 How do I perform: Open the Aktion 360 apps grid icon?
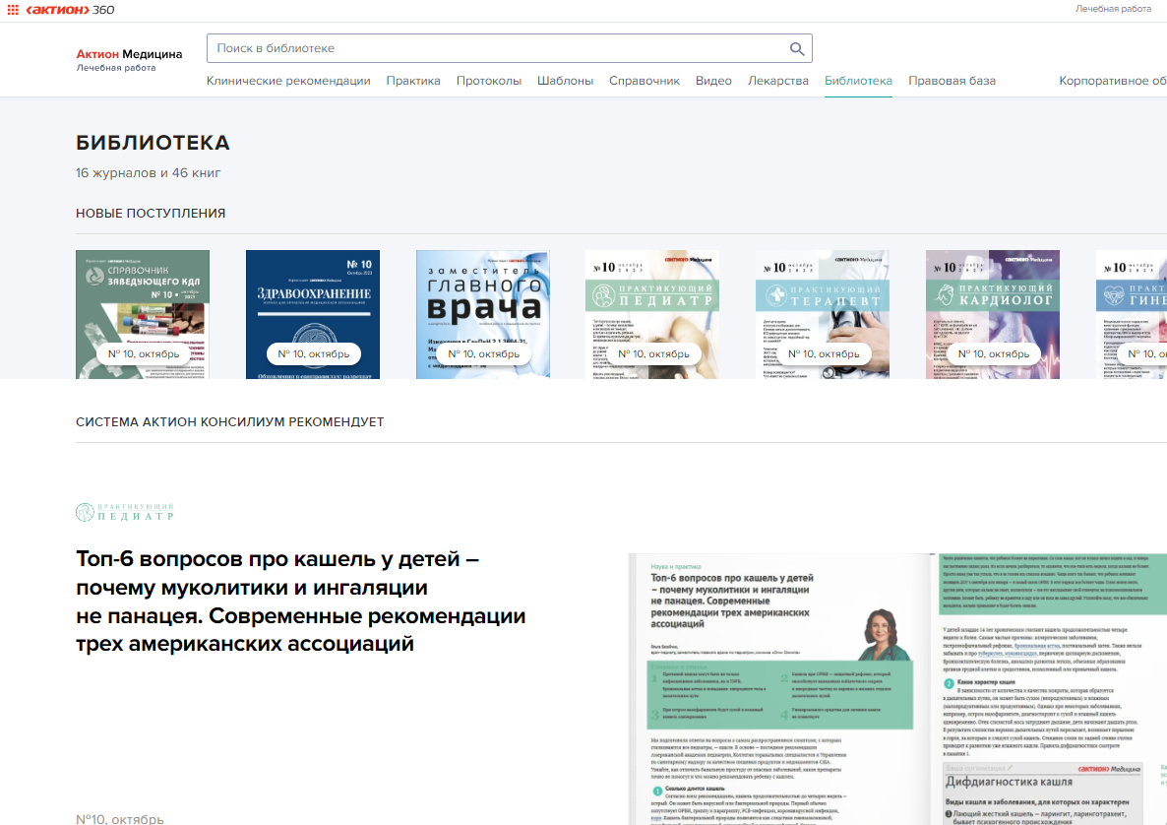pyautogui.click(x=13, y=9)
